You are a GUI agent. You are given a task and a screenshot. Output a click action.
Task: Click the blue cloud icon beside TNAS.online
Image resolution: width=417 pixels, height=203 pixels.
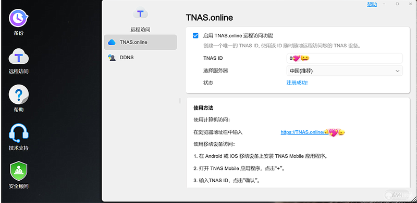click(112, 42)
